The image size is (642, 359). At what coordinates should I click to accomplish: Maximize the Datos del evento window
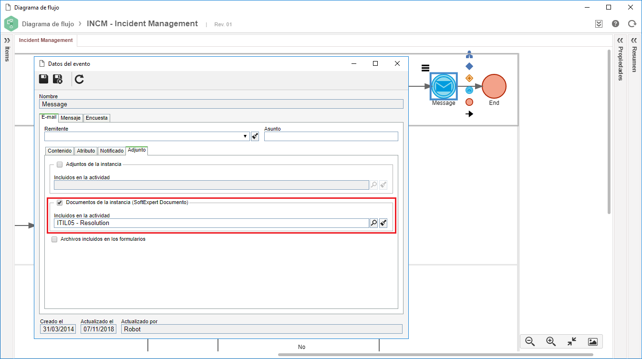[375, 63]
